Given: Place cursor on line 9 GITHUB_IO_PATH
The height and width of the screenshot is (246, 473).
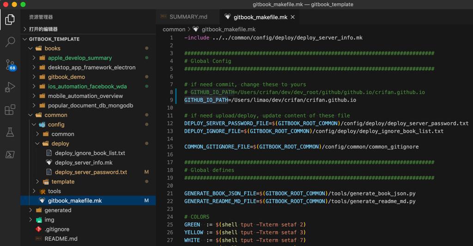Looking at the screenshot, I should (x=206, y=100).
